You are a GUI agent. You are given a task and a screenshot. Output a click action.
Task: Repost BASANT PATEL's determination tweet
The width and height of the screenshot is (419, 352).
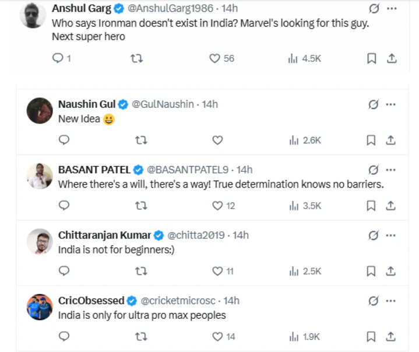[x=141, y=206]
